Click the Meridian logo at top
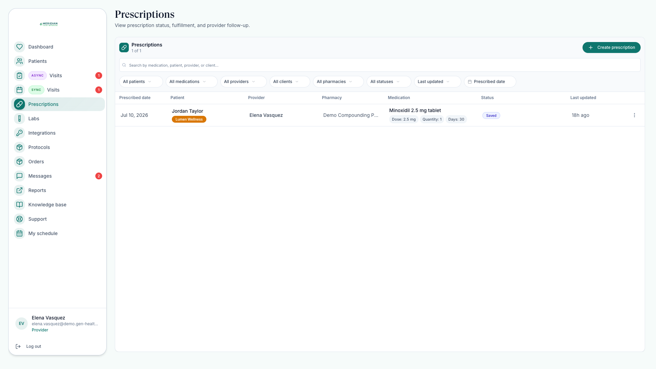Screen dimensions: 656x369 [49, 24]
